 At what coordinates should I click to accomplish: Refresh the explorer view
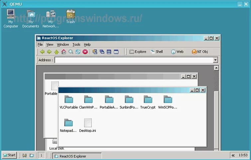click(78, 52)
